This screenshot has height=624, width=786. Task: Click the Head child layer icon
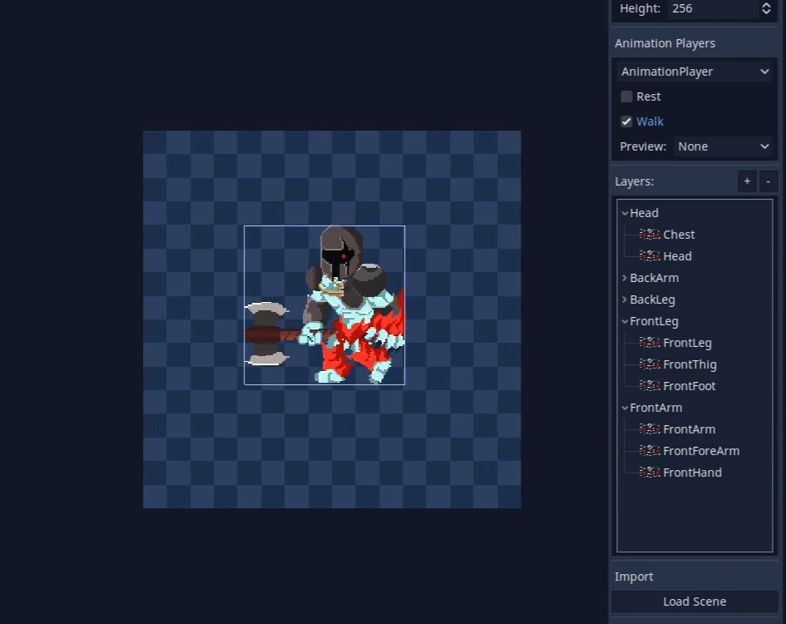click(x=650, y=256)
